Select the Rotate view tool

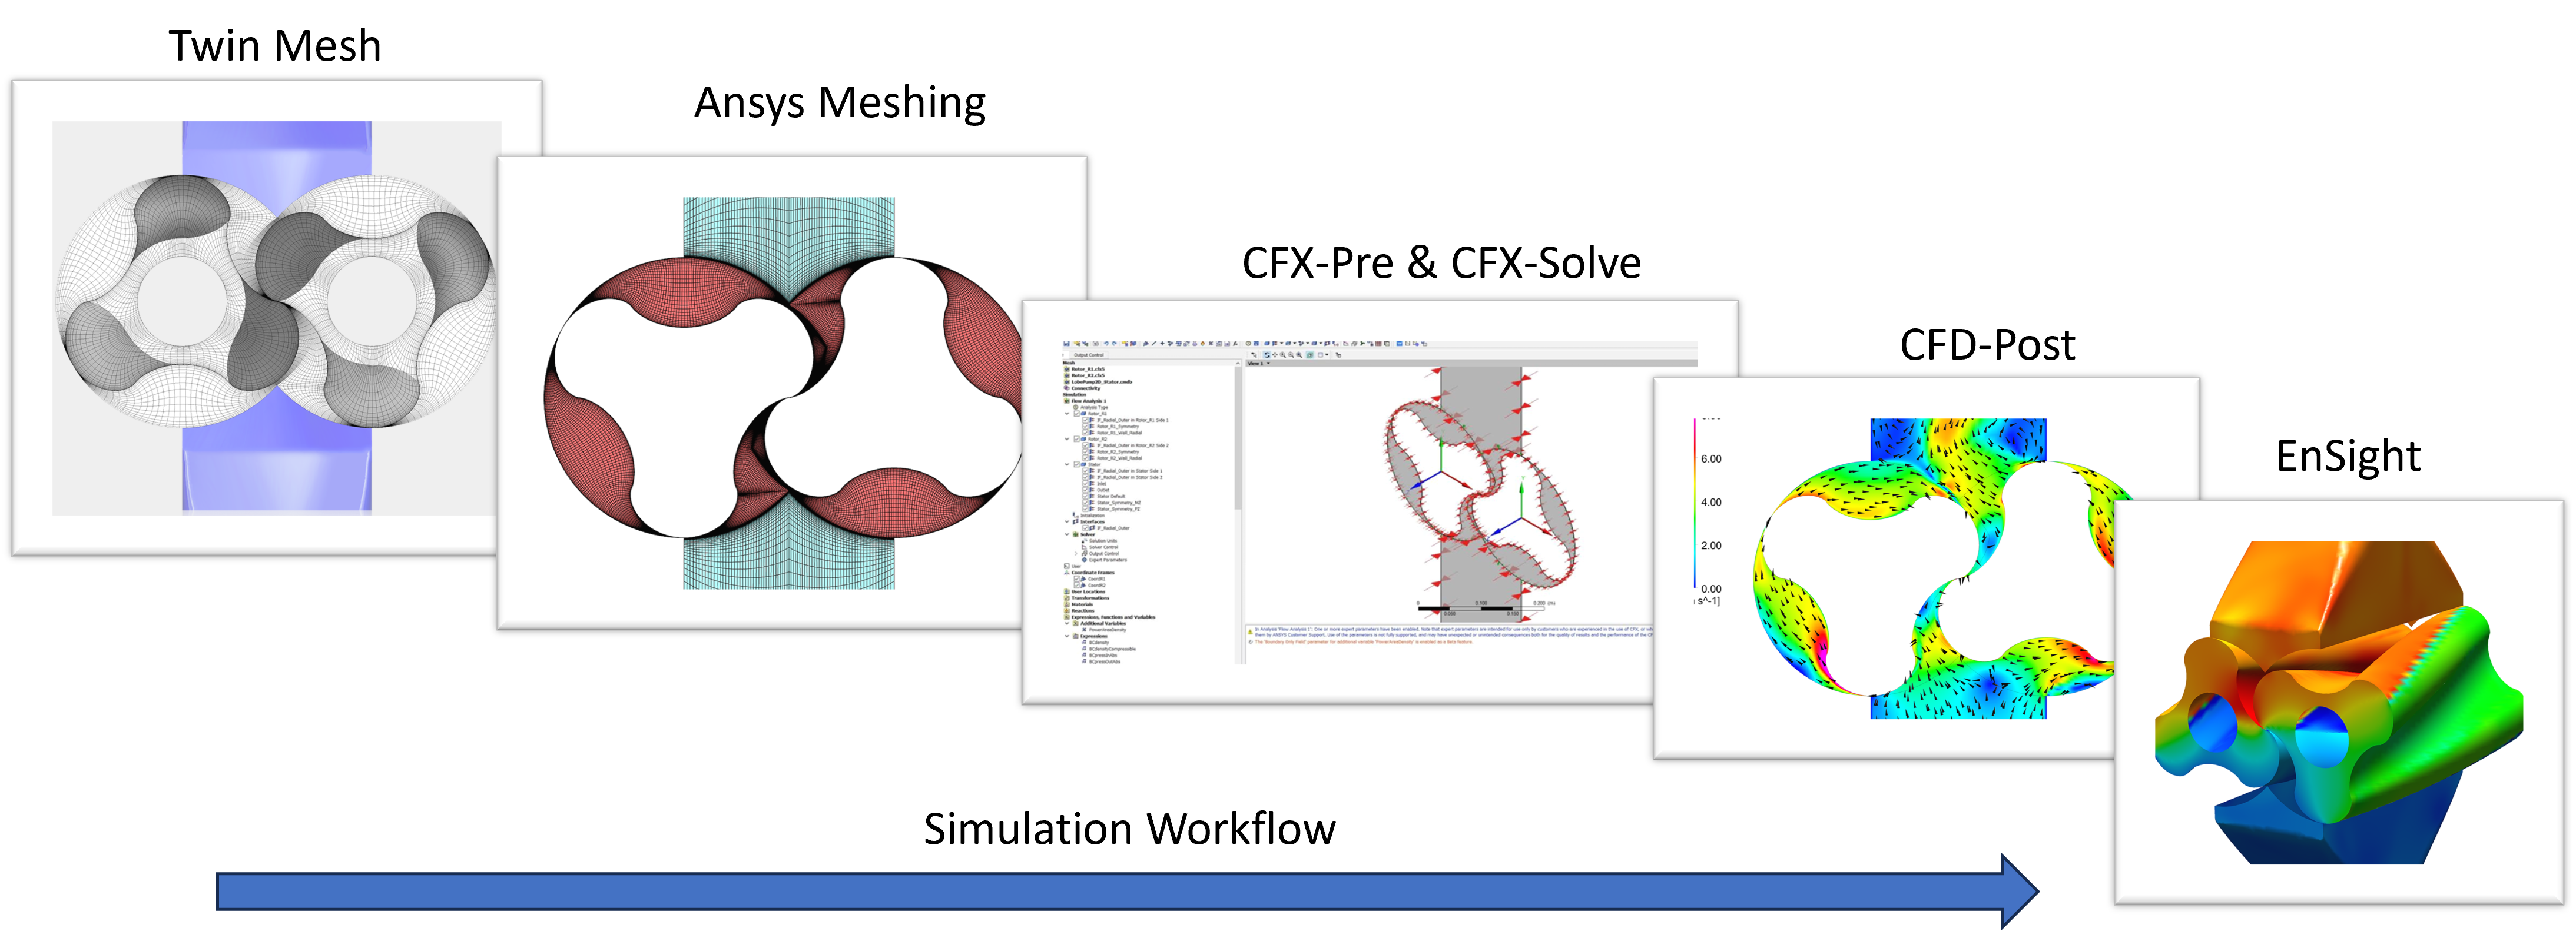[1267, 355]
